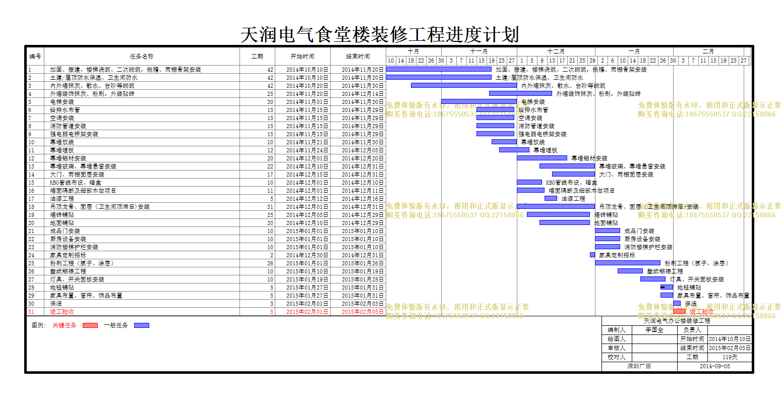Click 天润电气办公楼装修工程 in the info box
Viewport: 781px width, 397px height.
point(677,321)
